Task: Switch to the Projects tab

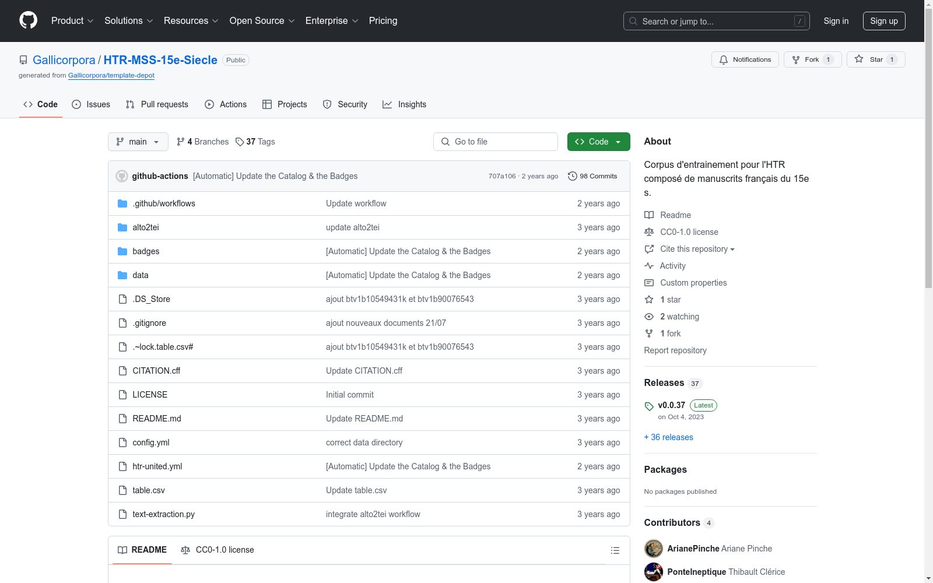Action: pyautogui.click(x=285, y=104)
